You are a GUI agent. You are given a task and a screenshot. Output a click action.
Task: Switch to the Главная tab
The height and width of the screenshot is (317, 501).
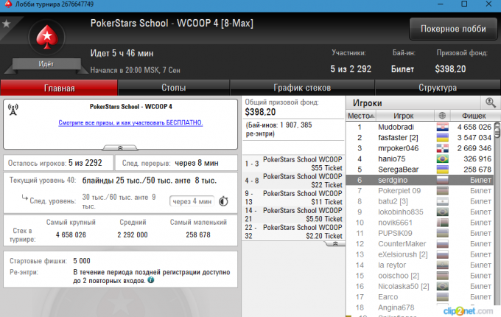click(59, 88)
